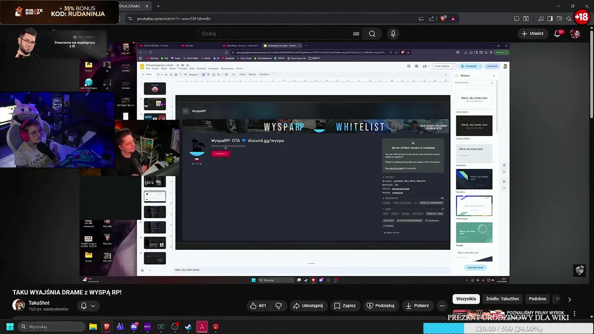Start voice search with microphone
The width and height of the screenshot is (594, 334).
point(393,33)
